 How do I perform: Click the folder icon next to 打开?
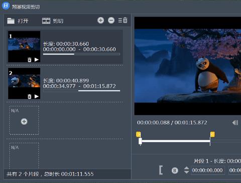pyautogui.click(x=11, y=21)
